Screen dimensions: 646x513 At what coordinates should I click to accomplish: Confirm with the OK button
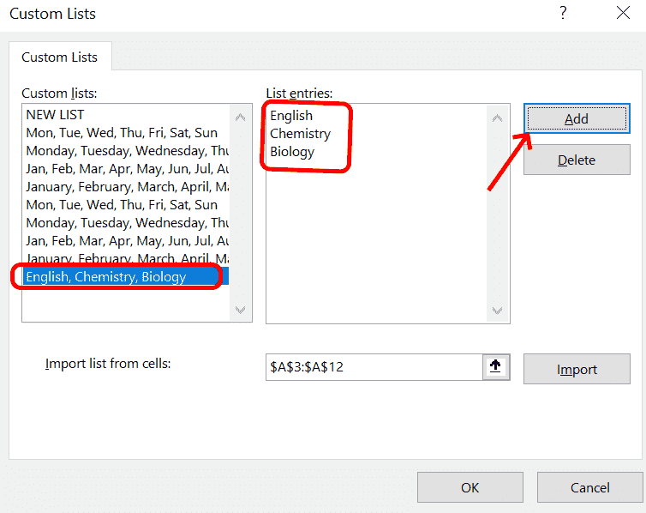[x=470, y=487]
